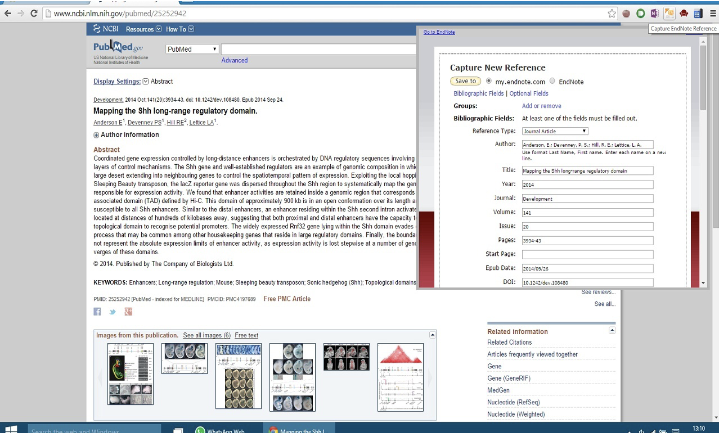This screenshot has width=719, height=433.
Task: Click the green circular extension icon
Action: 640,13
